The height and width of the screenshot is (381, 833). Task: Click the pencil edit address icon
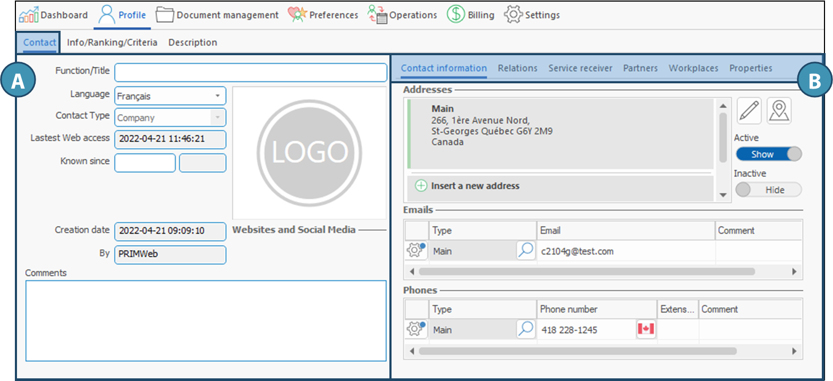coord(749,111)
